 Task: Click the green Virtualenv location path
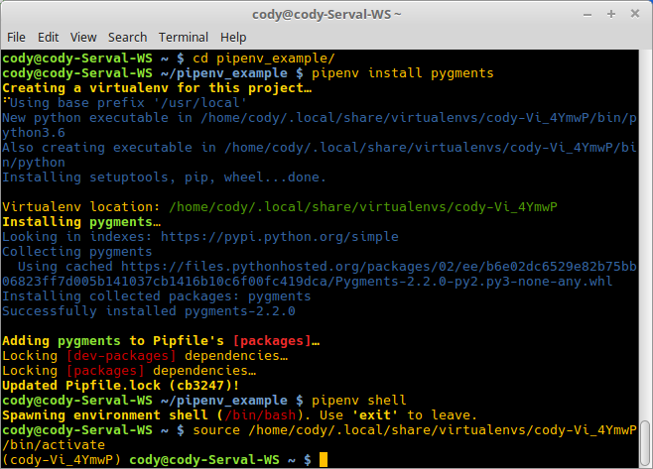tap(363, 207)
